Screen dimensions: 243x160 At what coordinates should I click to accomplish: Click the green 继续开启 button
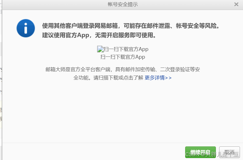click(200, 152)
